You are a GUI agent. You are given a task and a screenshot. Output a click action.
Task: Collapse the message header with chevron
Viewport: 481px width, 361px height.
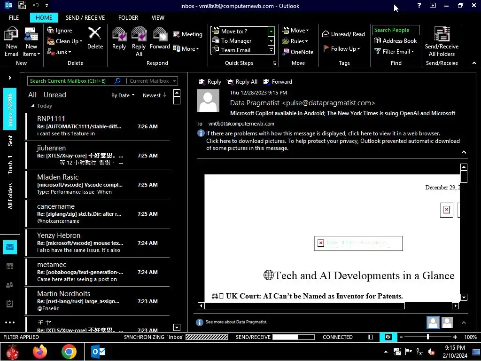[x=464, y=152]
